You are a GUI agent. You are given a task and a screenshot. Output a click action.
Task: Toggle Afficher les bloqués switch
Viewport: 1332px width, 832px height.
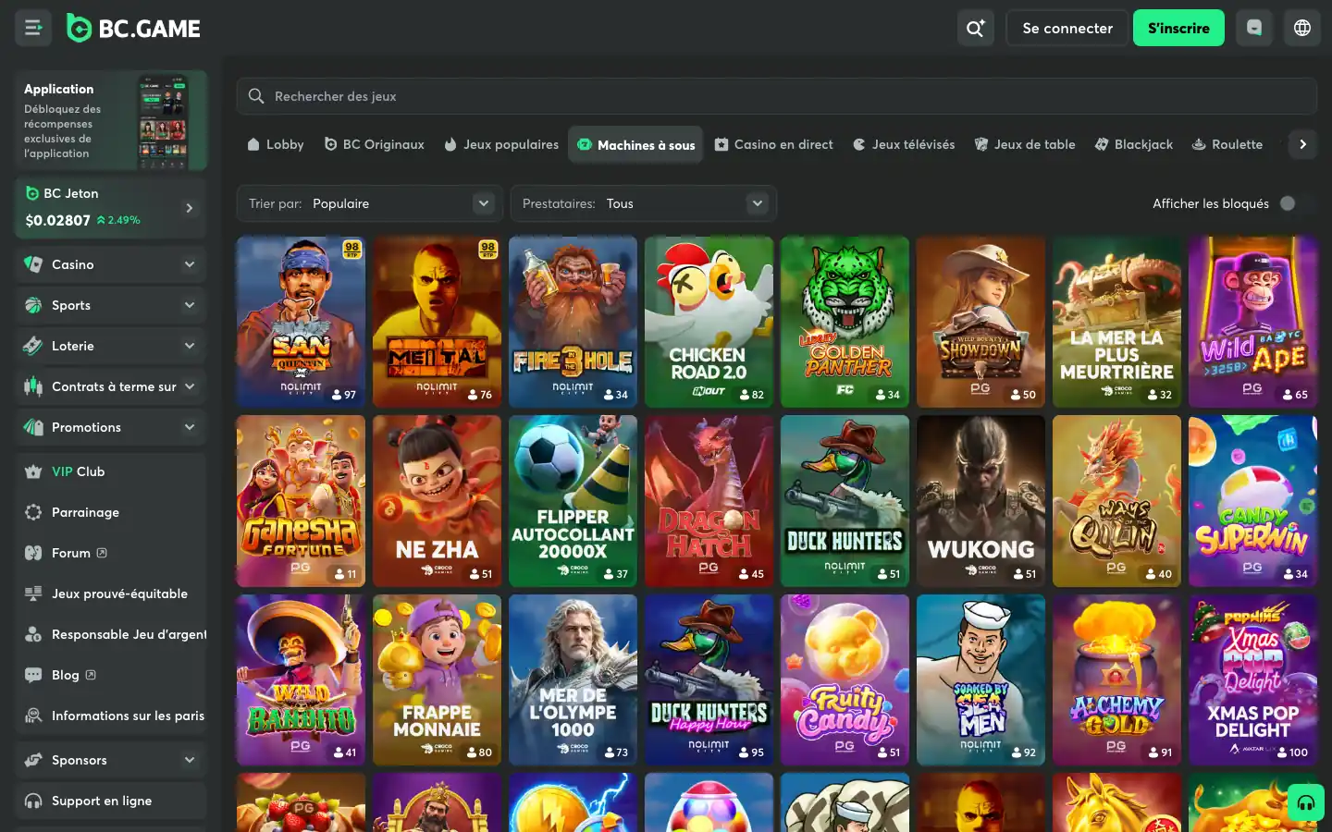(x=1295, y=203)
